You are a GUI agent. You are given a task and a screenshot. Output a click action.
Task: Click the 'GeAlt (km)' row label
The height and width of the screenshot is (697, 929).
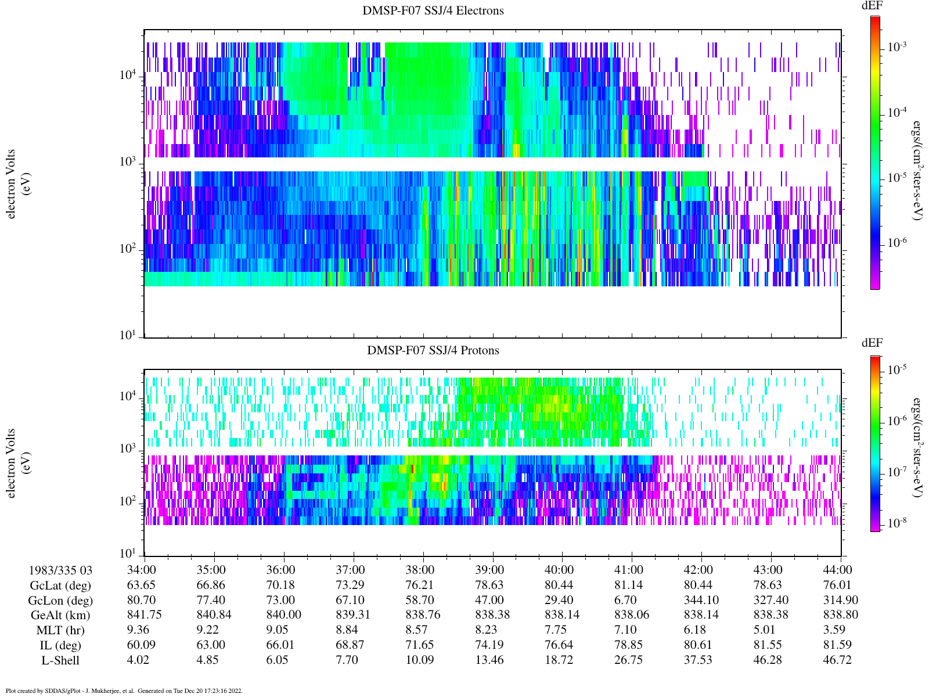(60, 615)
